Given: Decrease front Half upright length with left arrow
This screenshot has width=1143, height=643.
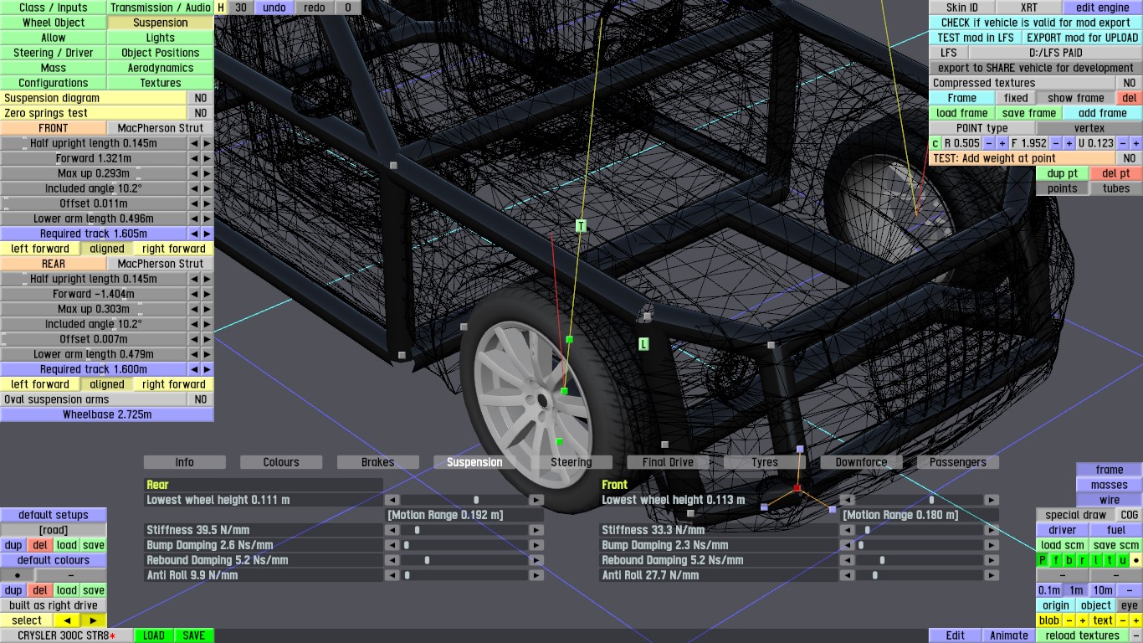Looking at the screenshot, I should pos(194,143).
